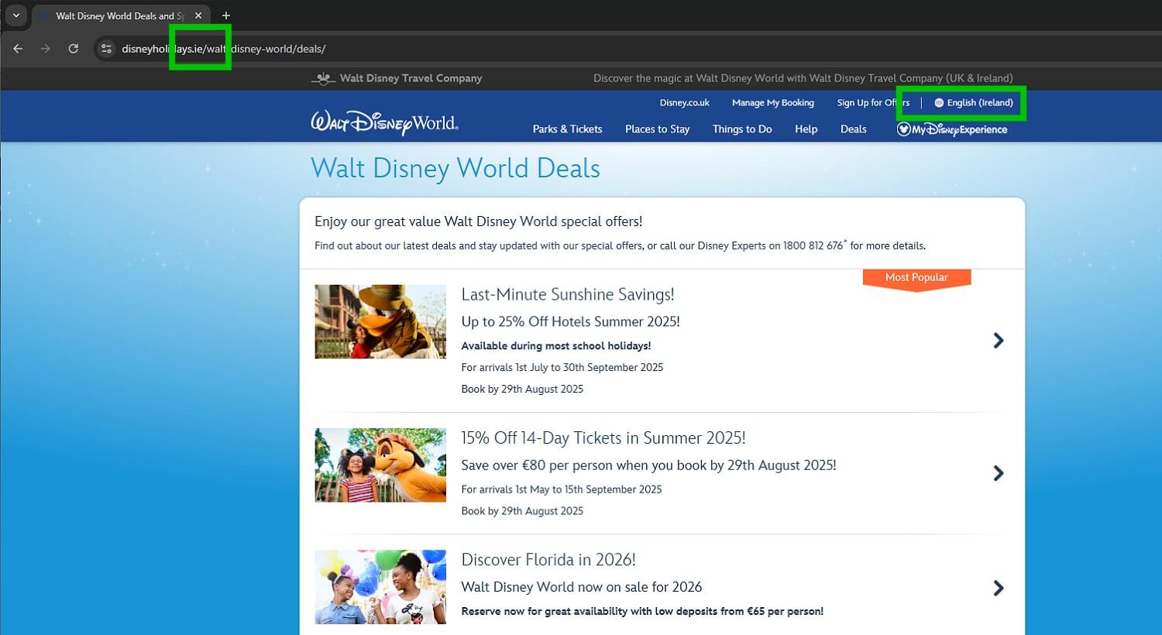Viewport: 1162px width, 635px height.
Task: Open the Parks & Tickets menu
Action: (567, 129)
